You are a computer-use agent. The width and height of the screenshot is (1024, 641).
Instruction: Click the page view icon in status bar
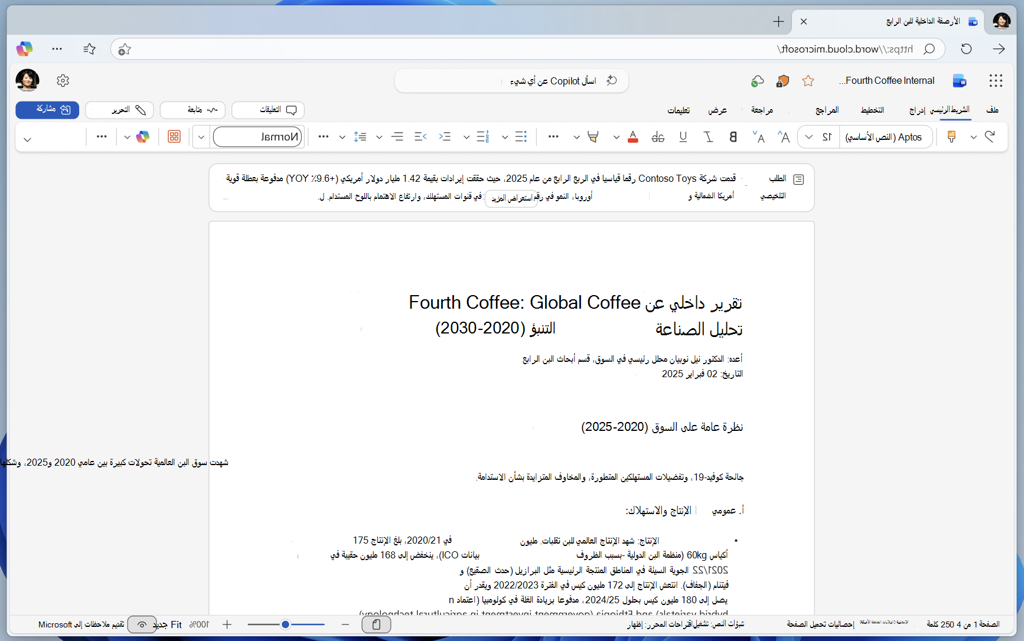(x=376, y=624)
